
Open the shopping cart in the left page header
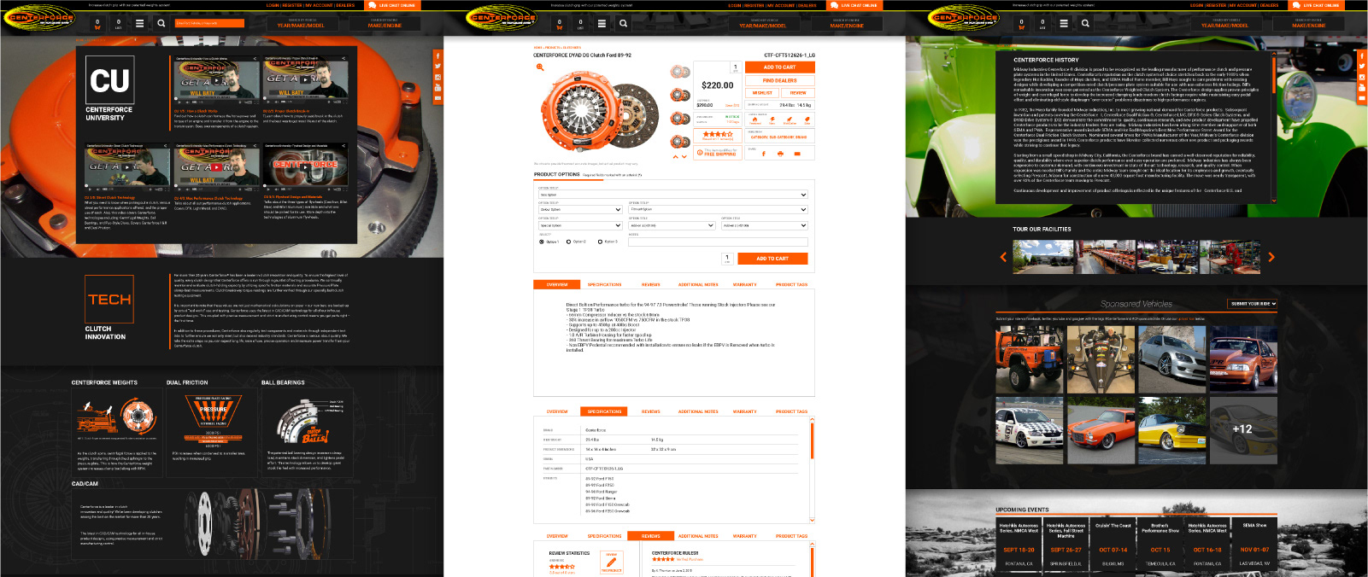[x=97, y=24]
